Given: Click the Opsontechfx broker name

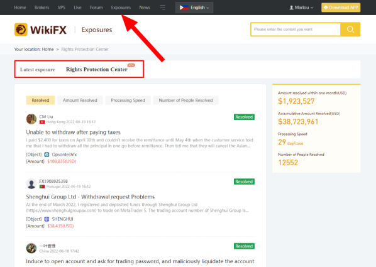Looking at the screenshot, I should pos(64,155).
